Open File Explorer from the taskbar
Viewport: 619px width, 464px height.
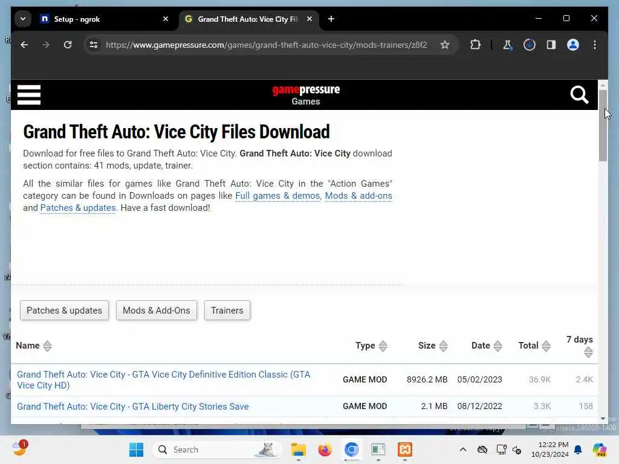(298, 449)
